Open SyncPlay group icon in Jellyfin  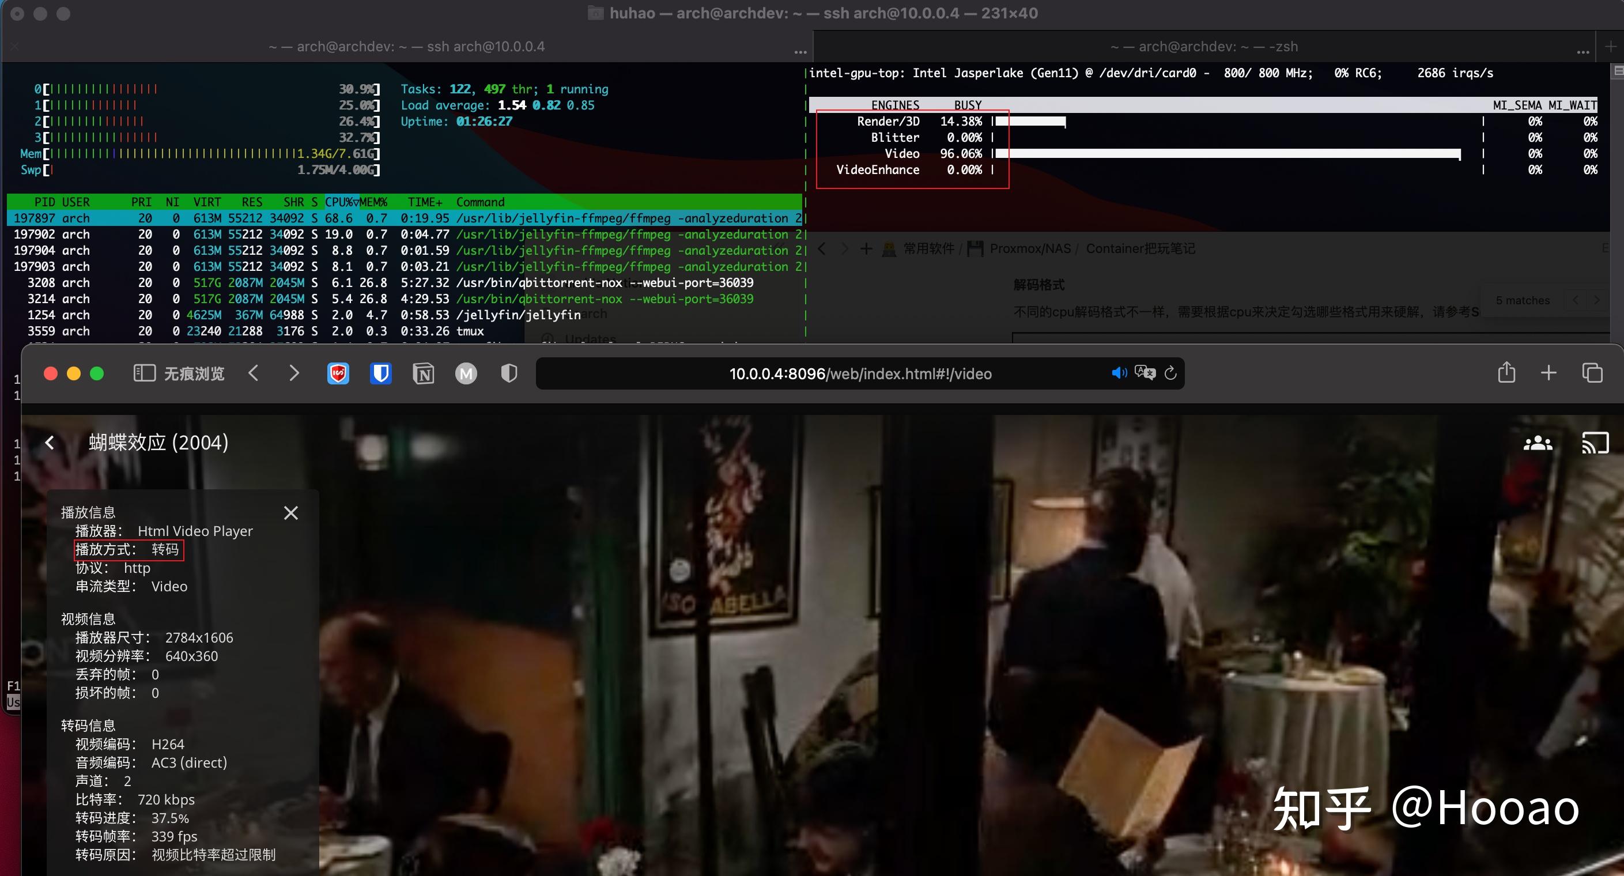[1538, 443]
